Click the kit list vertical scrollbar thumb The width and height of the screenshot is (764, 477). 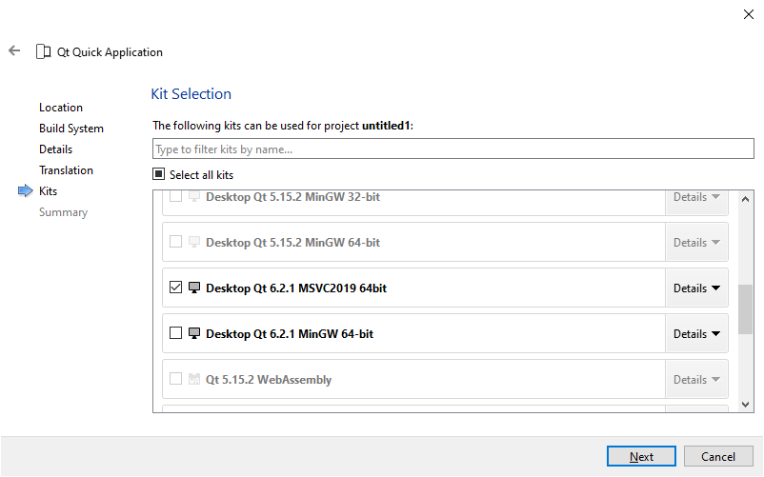tap(745, 307)
